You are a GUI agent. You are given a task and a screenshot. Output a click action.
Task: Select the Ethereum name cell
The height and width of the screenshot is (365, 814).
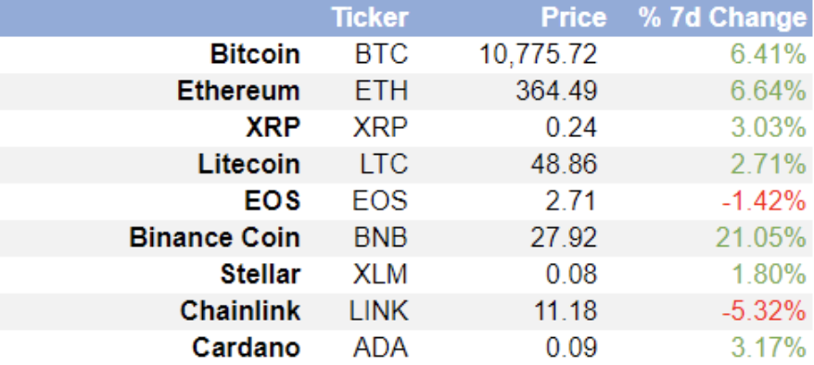click(239, 91)
